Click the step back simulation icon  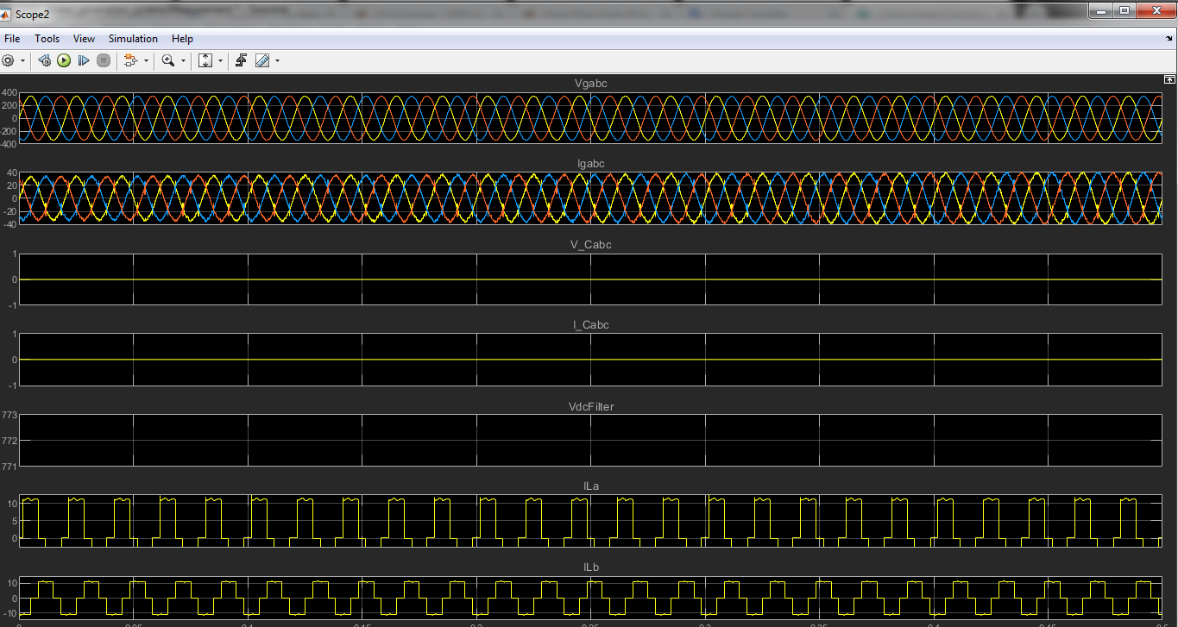click(45, 60)
